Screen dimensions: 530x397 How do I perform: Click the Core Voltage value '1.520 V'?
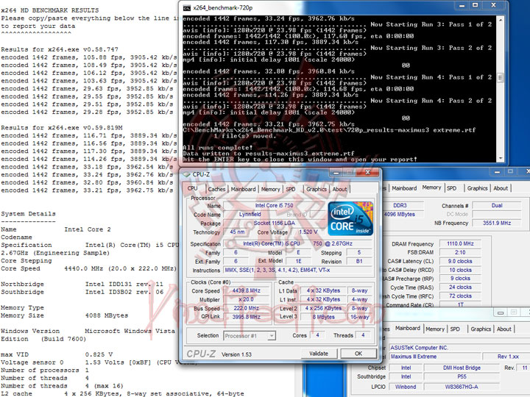(308, 232)
